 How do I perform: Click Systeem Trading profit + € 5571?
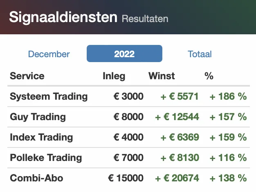180,96
